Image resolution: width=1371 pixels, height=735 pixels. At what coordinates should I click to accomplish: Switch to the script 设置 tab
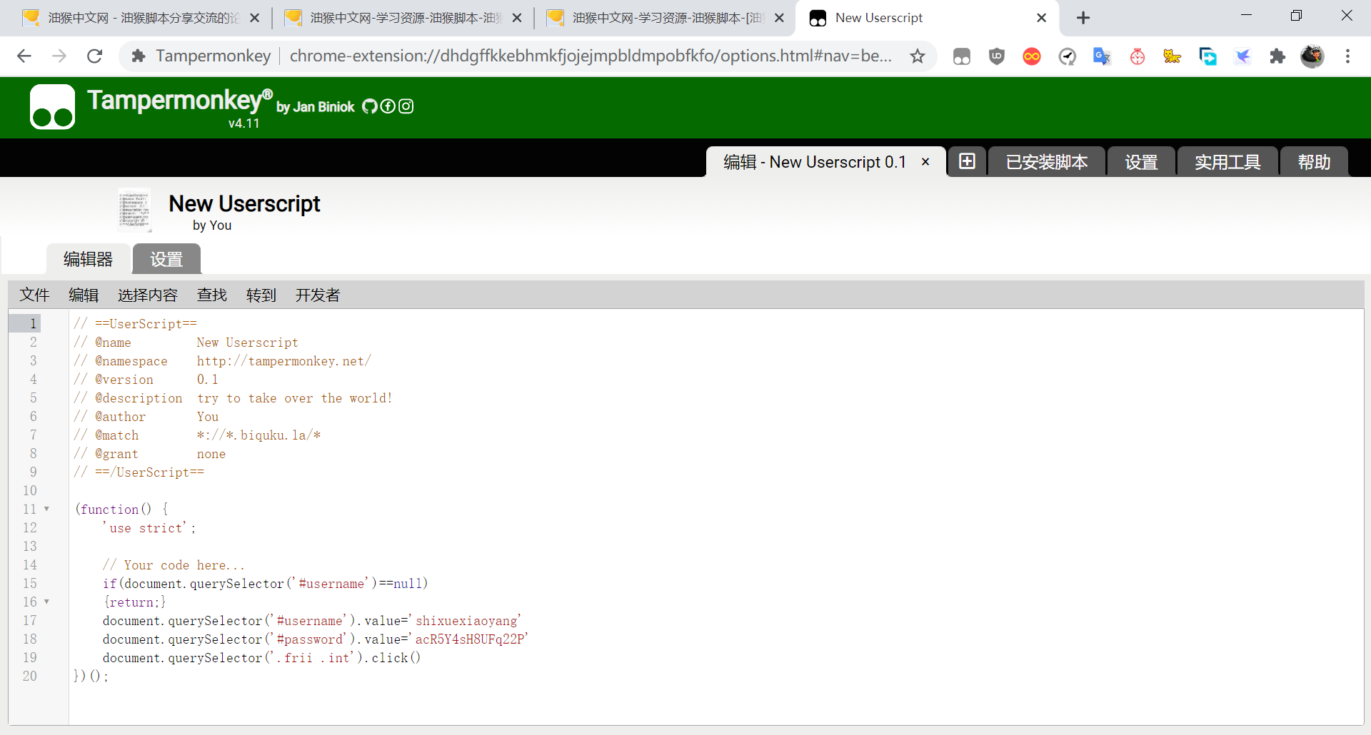click(166, 259)
